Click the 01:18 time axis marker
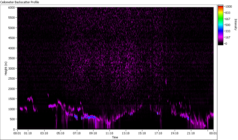 pyautogui.click(x=28, y=133)
